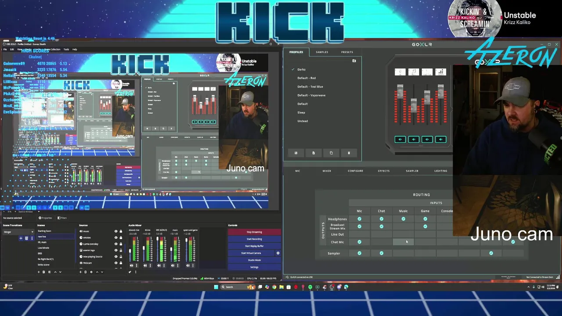Open source properties gear under Sources list
The width and height of the screenshot is (562, 316).
91,272
